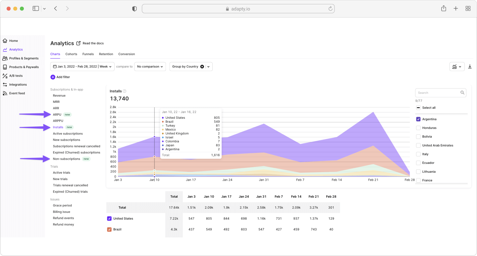Click the download chart data icon

click(x=470, y=67)
